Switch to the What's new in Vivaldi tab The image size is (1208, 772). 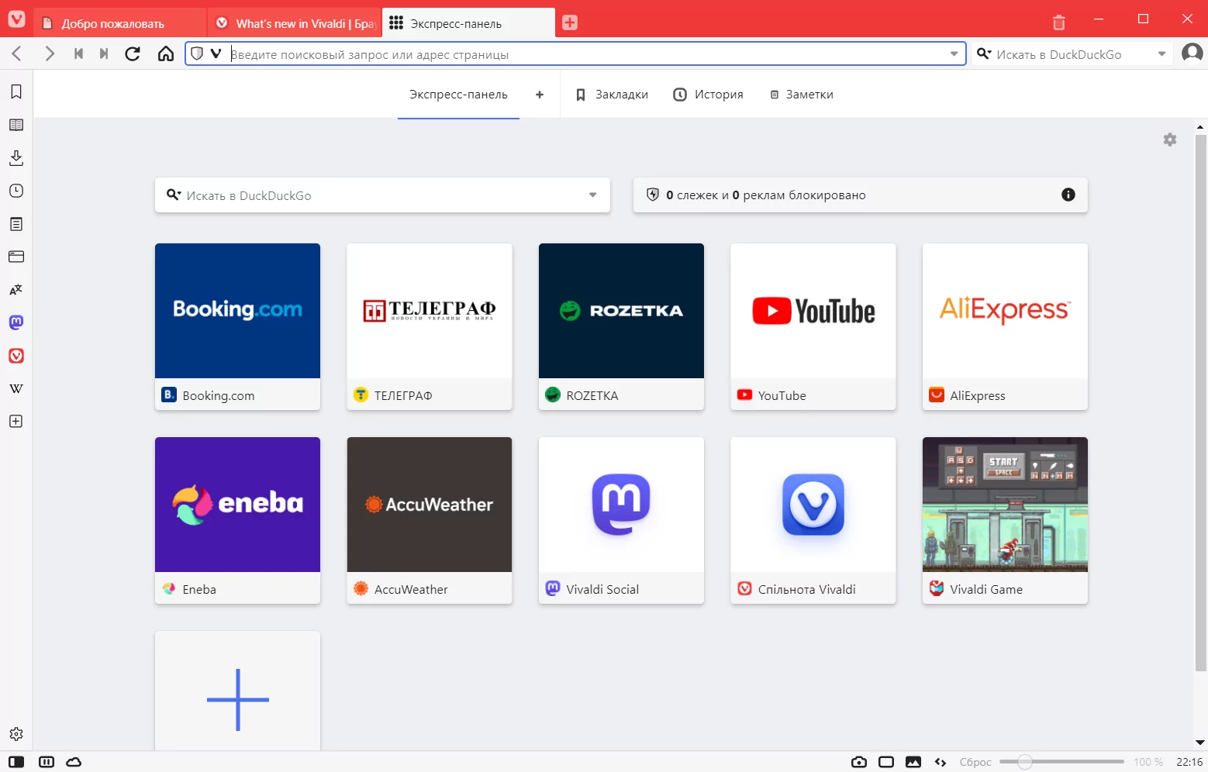point(295,23)
